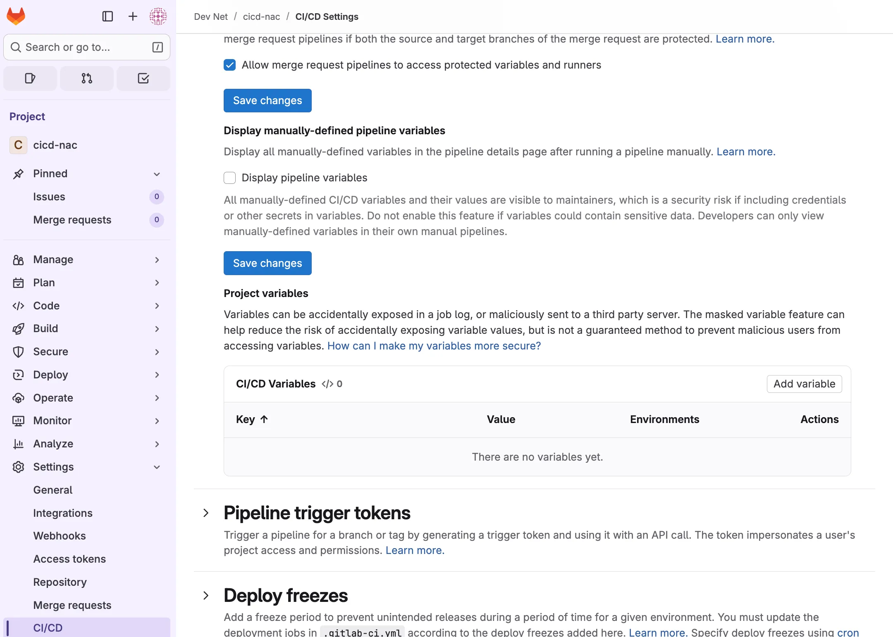Open 'How can I make my variables more secure?' link
Screen dimensions: 893x637
434,346
